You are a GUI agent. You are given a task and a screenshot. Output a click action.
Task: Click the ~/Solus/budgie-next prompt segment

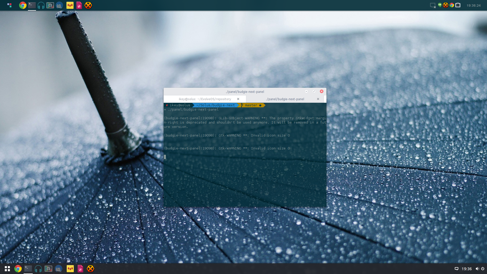point(215,105)
